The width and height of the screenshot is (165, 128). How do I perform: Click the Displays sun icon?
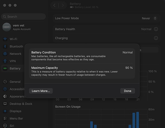(5, 111)
